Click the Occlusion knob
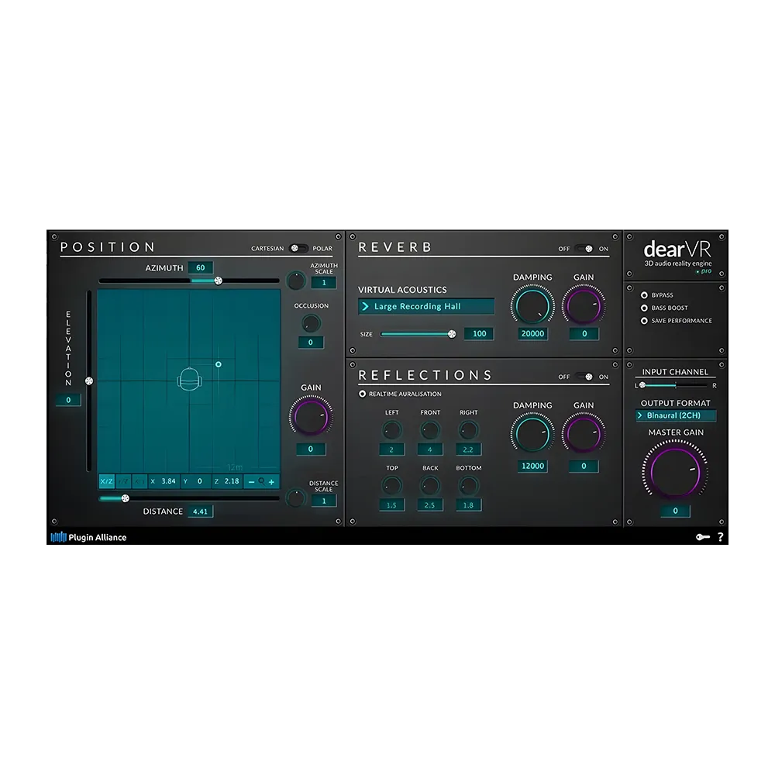The height and width of the screenshot is (775, 775). pos(311,324)
